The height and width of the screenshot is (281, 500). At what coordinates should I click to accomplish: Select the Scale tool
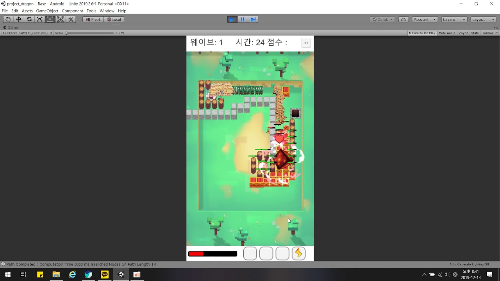tap(39, 19)
